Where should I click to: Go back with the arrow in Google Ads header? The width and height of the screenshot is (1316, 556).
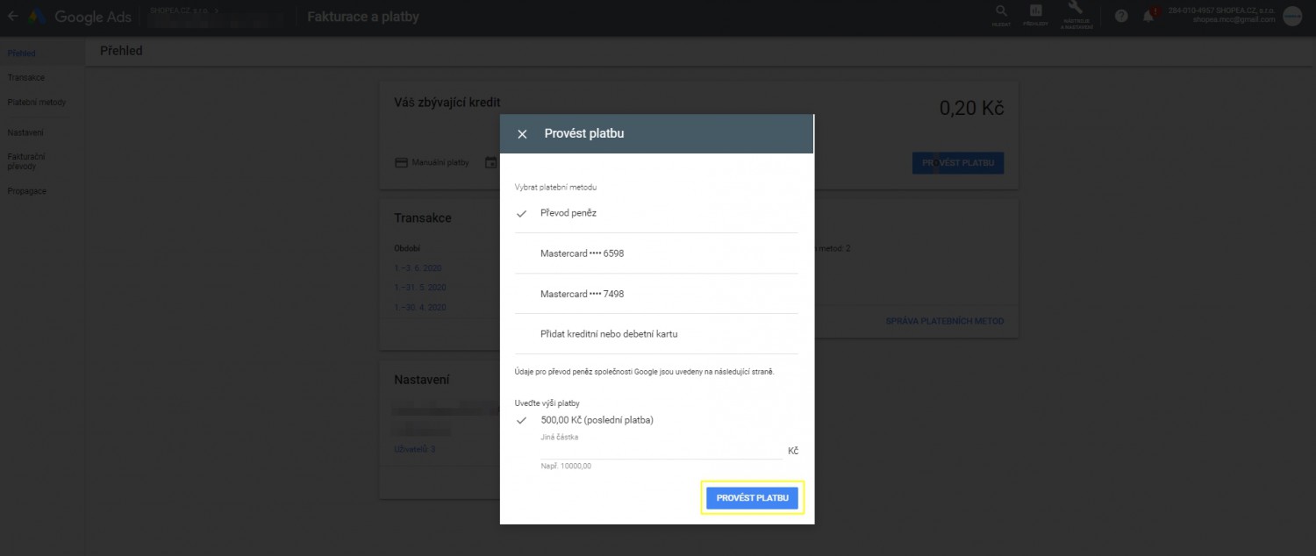[x=12, y=16]
